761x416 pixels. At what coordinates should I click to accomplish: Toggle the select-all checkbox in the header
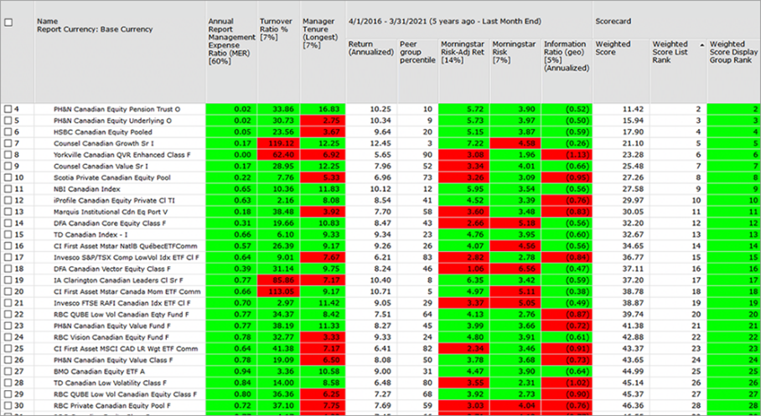8,23
